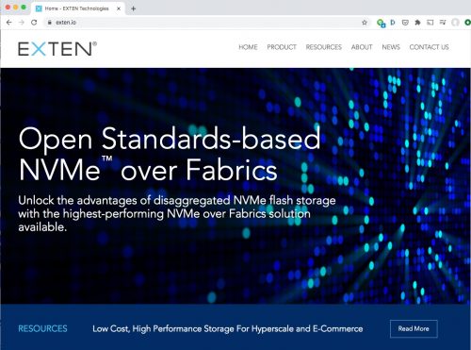Open the ABOUT nav item

pos(362,47)
